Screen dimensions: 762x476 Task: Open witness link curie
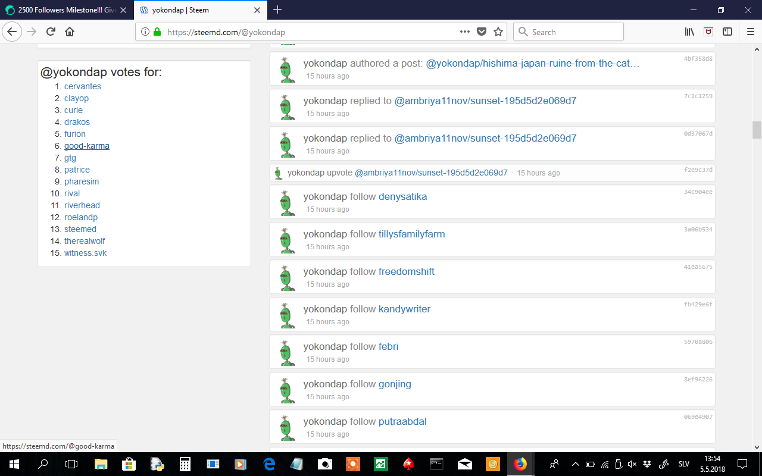point(73,110)
